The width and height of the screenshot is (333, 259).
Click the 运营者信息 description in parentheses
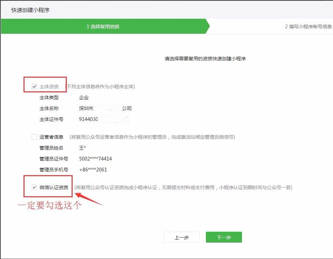[x=152, y=137]
